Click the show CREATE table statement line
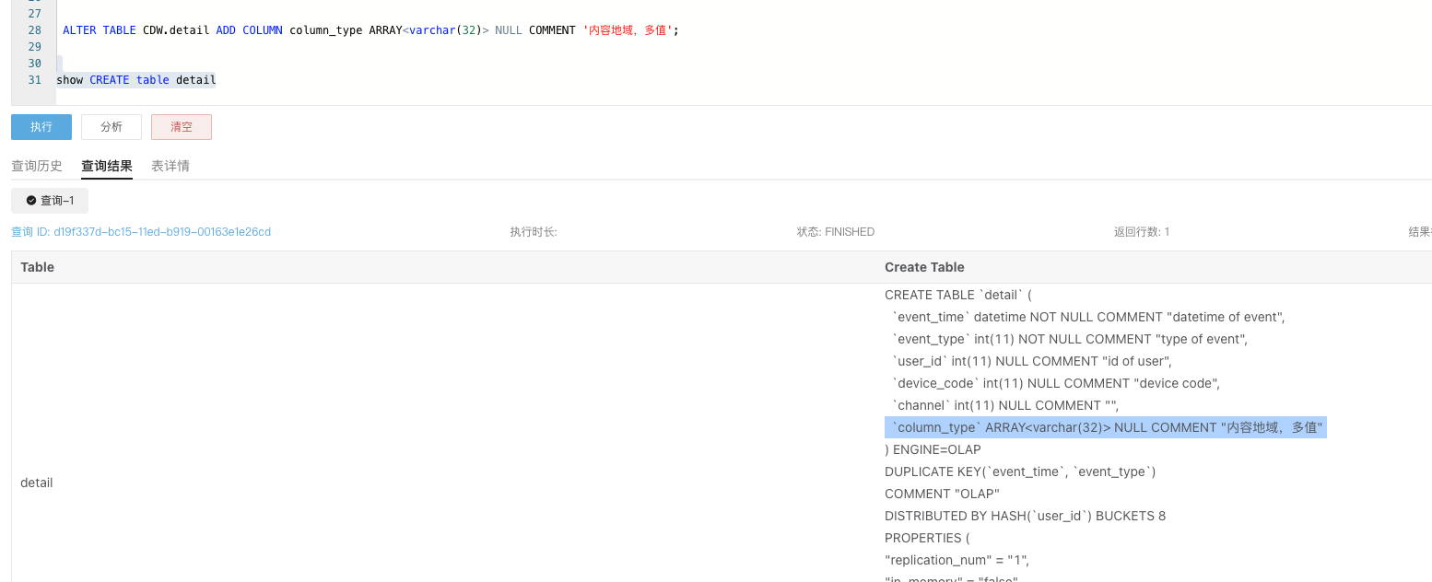Image resolution: width=1432 pixels, height=582 pixels. (136, 80)
